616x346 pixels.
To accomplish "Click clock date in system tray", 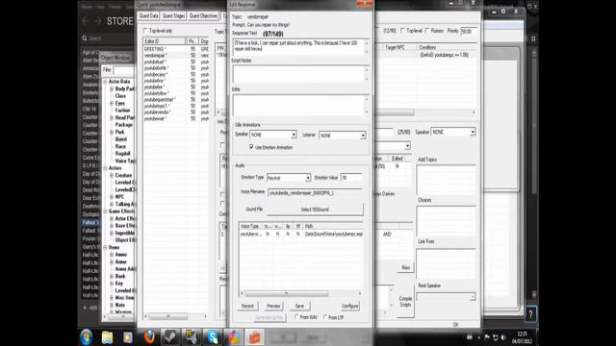I will point(522,337).
